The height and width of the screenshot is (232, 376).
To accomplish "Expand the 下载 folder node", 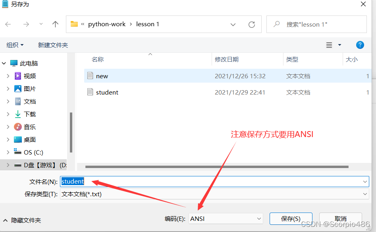I will [x=8, y=114].
